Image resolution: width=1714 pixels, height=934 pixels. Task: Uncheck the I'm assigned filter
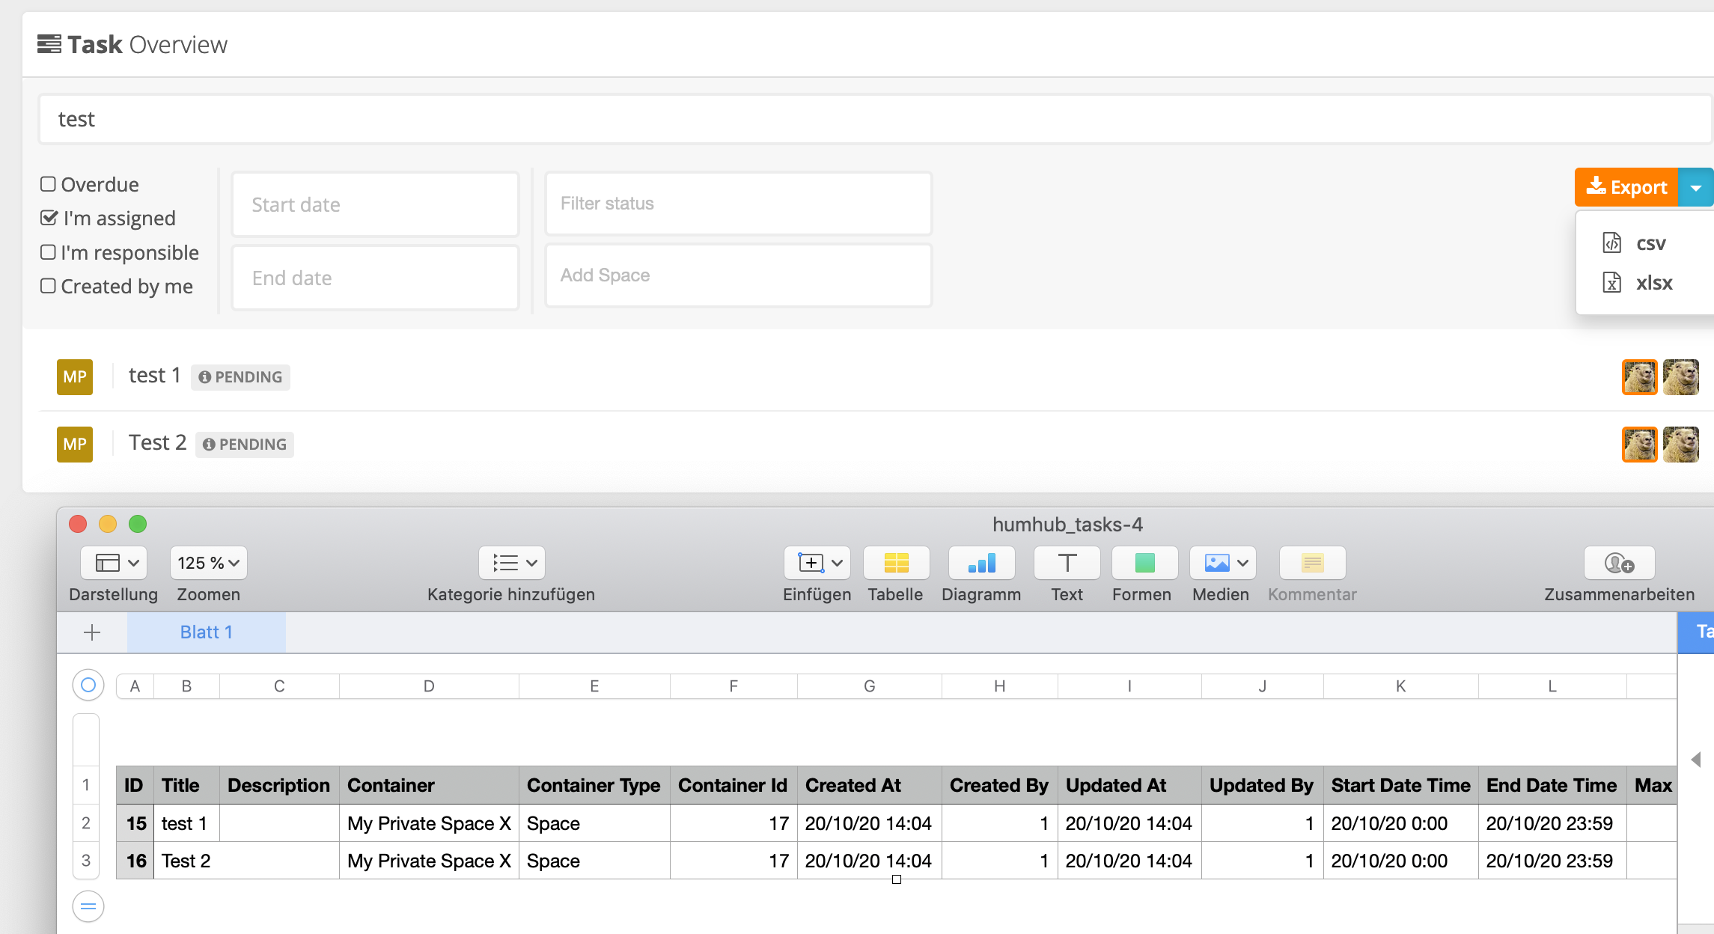click(48, 217)
